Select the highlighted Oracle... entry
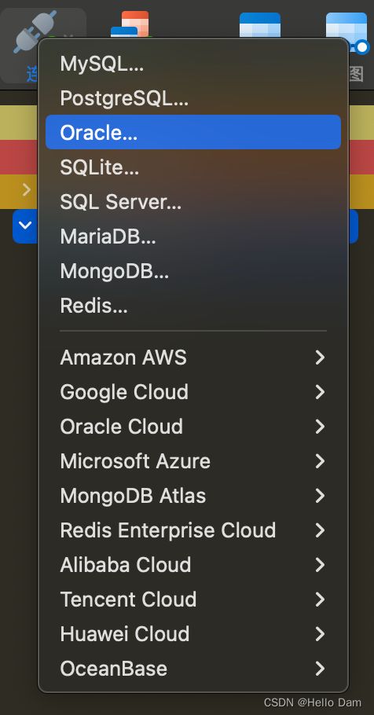Screen dimensions: 374x715 click(x=193, y=132)
